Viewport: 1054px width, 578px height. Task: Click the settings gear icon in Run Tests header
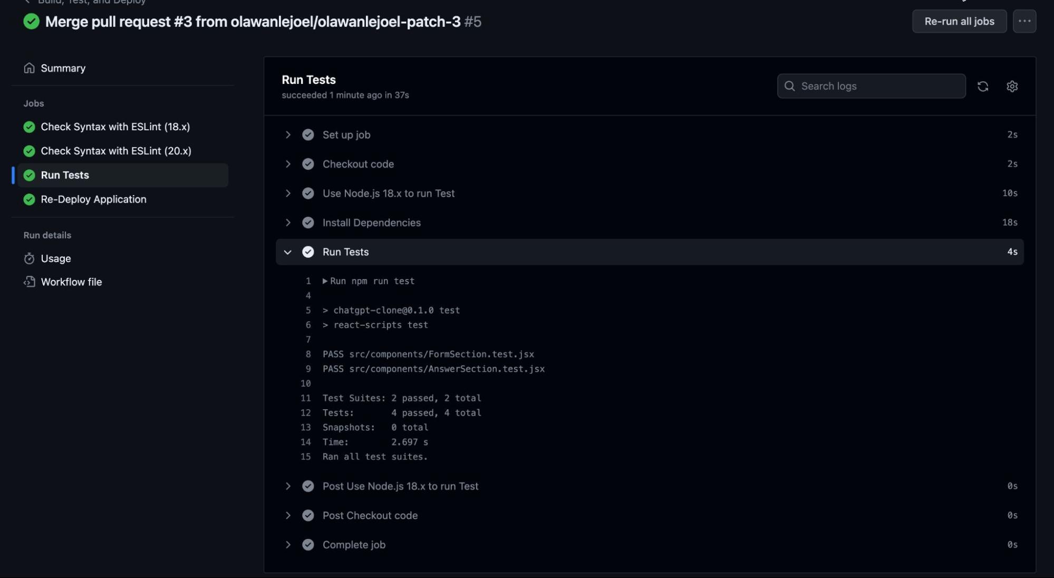point(1013,85)
